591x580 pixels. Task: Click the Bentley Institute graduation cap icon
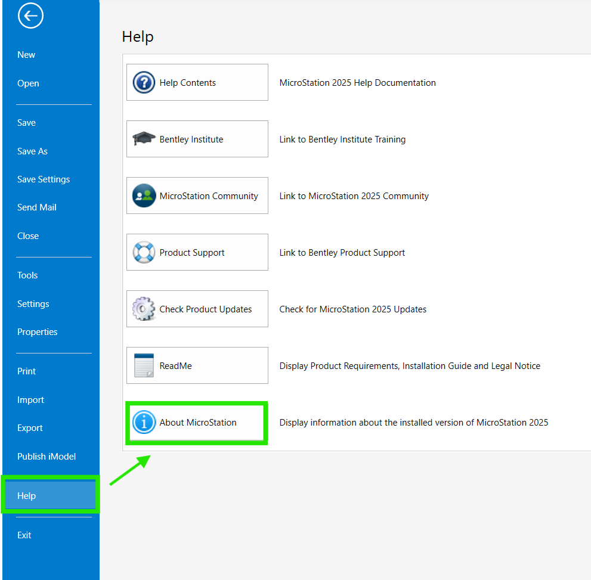144,139
